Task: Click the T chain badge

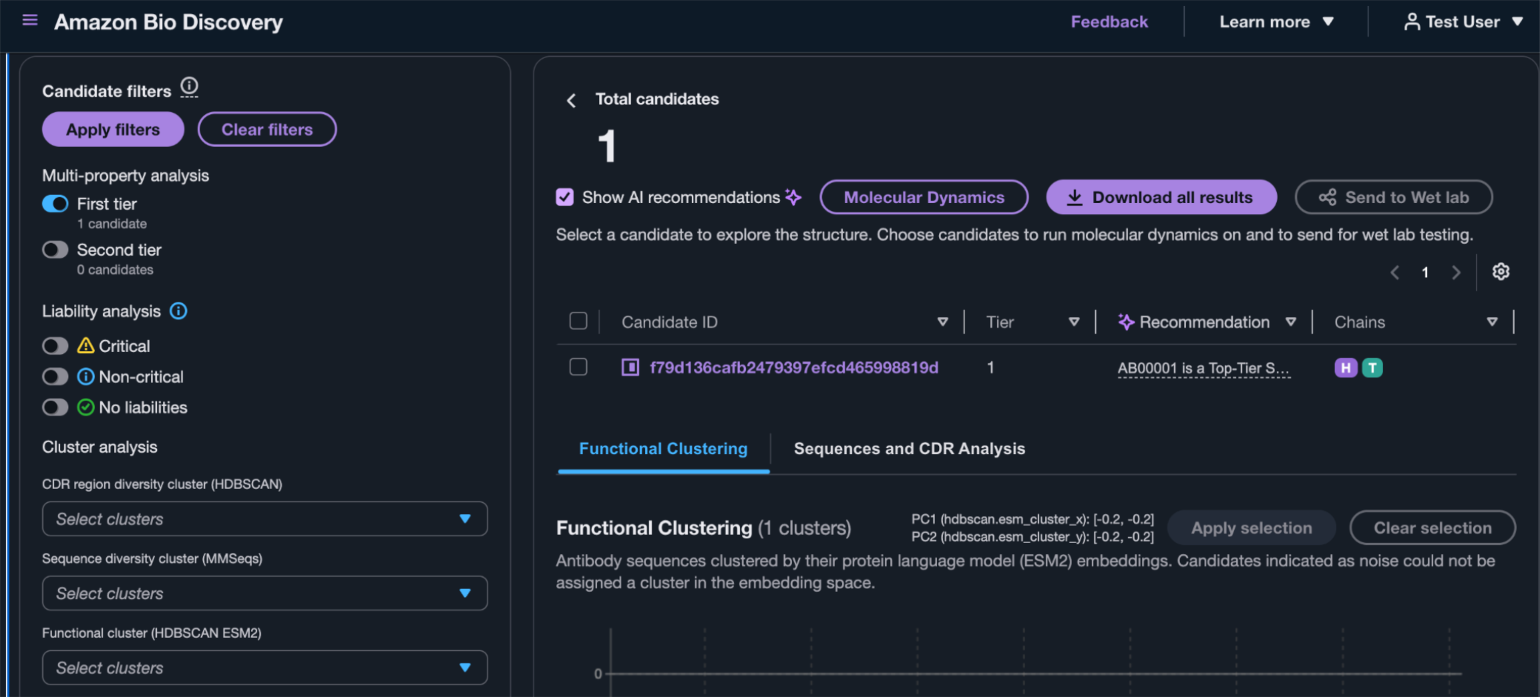Action: 1372,368
